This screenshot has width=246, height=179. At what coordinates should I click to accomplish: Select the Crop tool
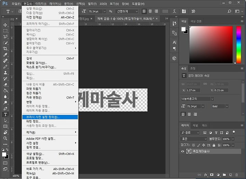pos(5,48)
